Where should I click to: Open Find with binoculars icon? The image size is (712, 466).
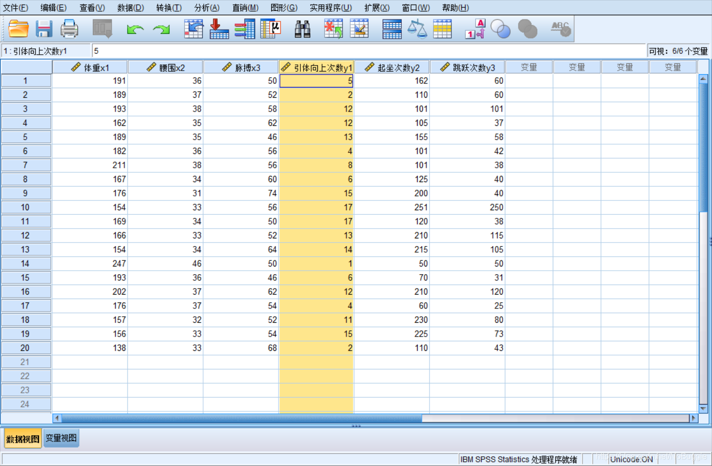[303, 29]
